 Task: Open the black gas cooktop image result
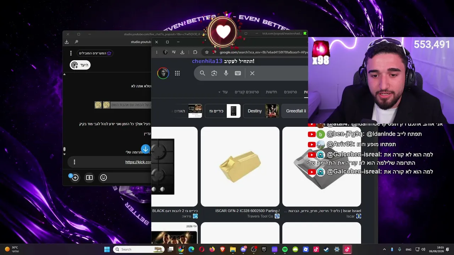pyautogui.click(x=175, y=166)
